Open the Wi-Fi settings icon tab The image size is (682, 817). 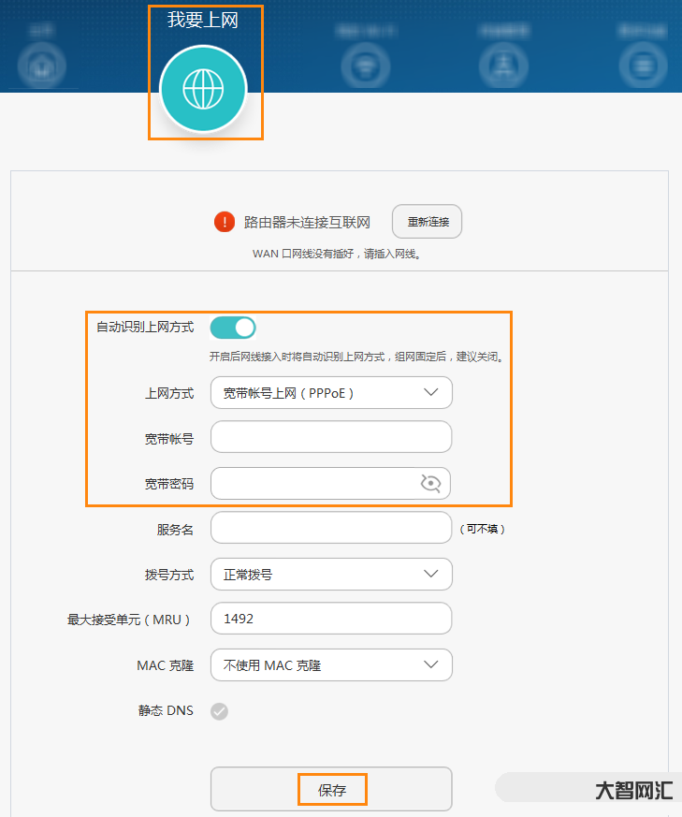pyautogui.click(x=360, y=66)
